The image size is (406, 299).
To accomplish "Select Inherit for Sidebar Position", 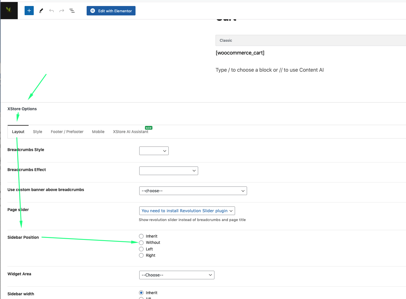I will coord(141,236).
